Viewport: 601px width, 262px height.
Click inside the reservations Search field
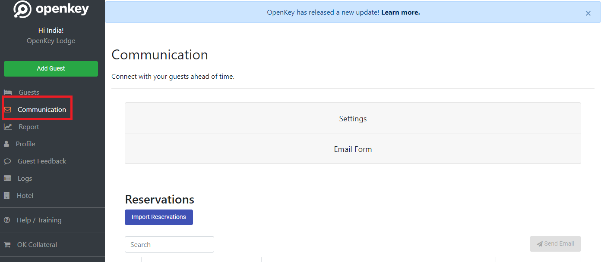169,244
